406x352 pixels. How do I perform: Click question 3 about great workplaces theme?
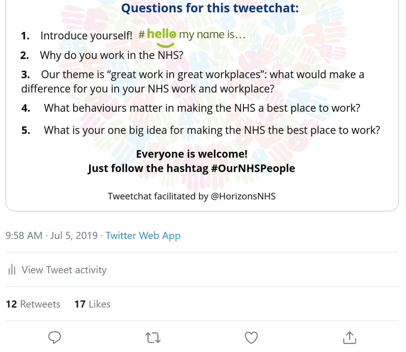(x=202, y=75)
